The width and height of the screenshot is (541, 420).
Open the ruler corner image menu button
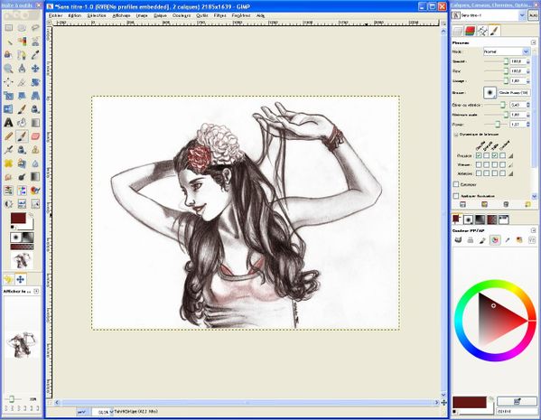[50, 23]
